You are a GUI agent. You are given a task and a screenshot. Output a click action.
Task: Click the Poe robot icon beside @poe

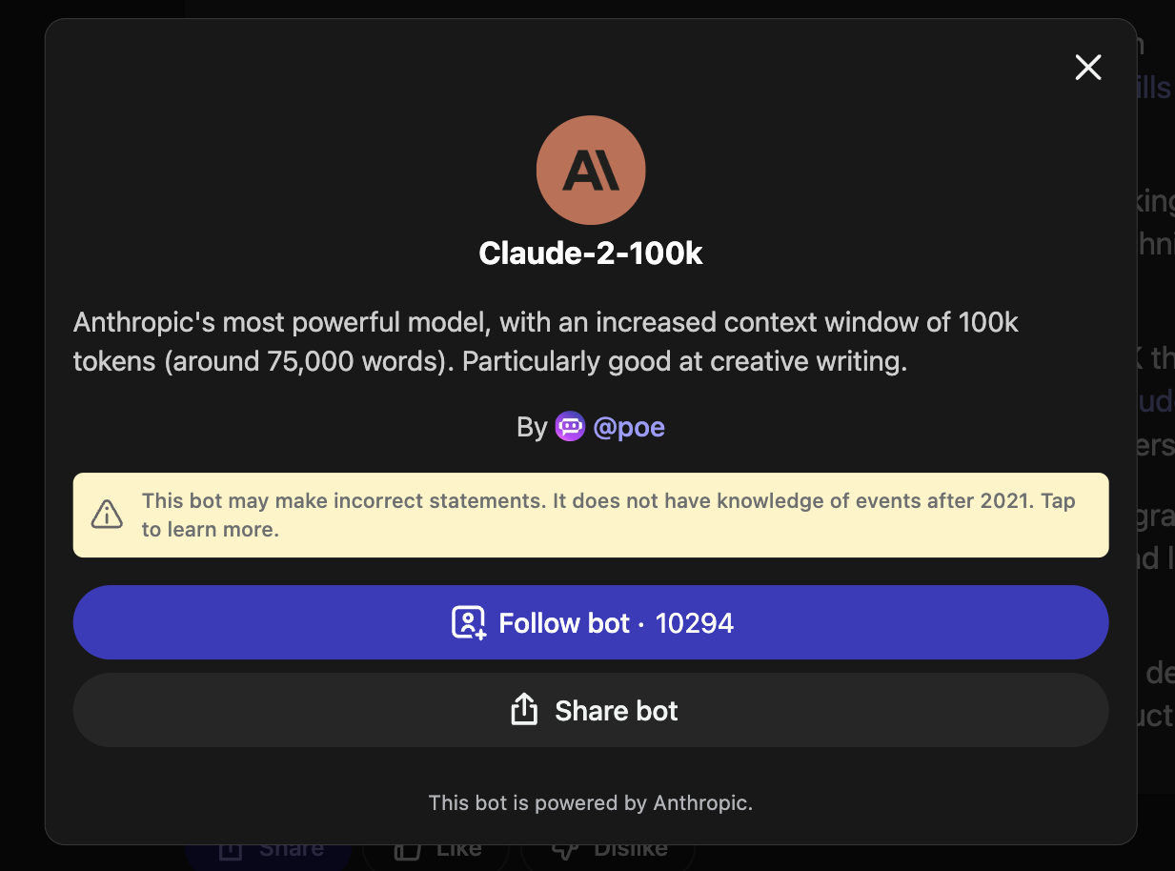point(570,427)
